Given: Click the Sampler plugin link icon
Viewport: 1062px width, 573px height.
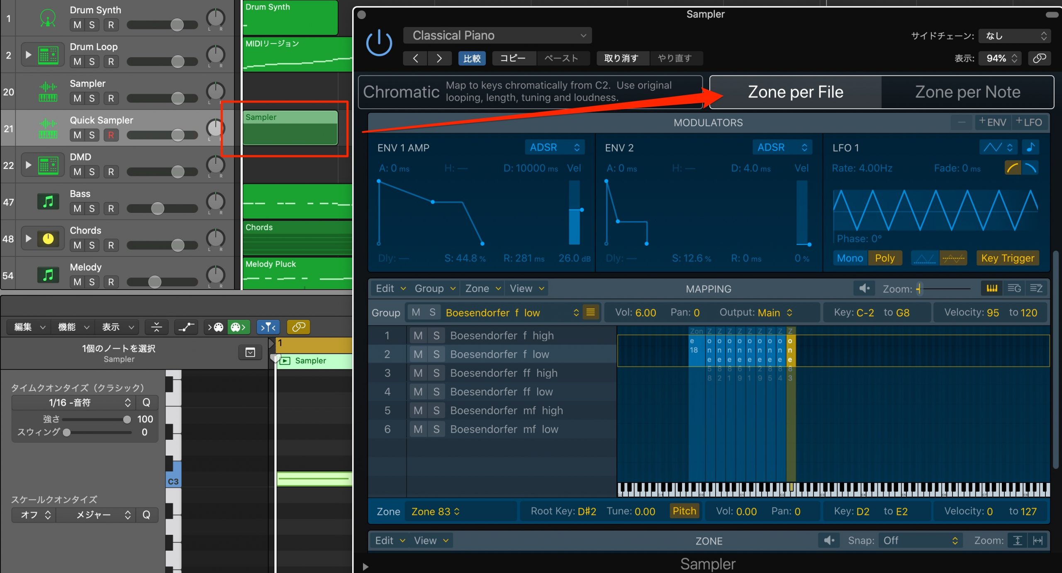Looking at the screenshot, I should click(1040, 58).
